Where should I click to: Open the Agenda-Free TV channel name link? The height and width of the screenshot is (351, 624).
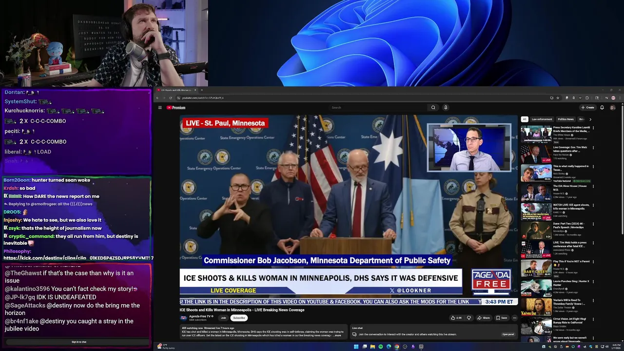point(201,316)
